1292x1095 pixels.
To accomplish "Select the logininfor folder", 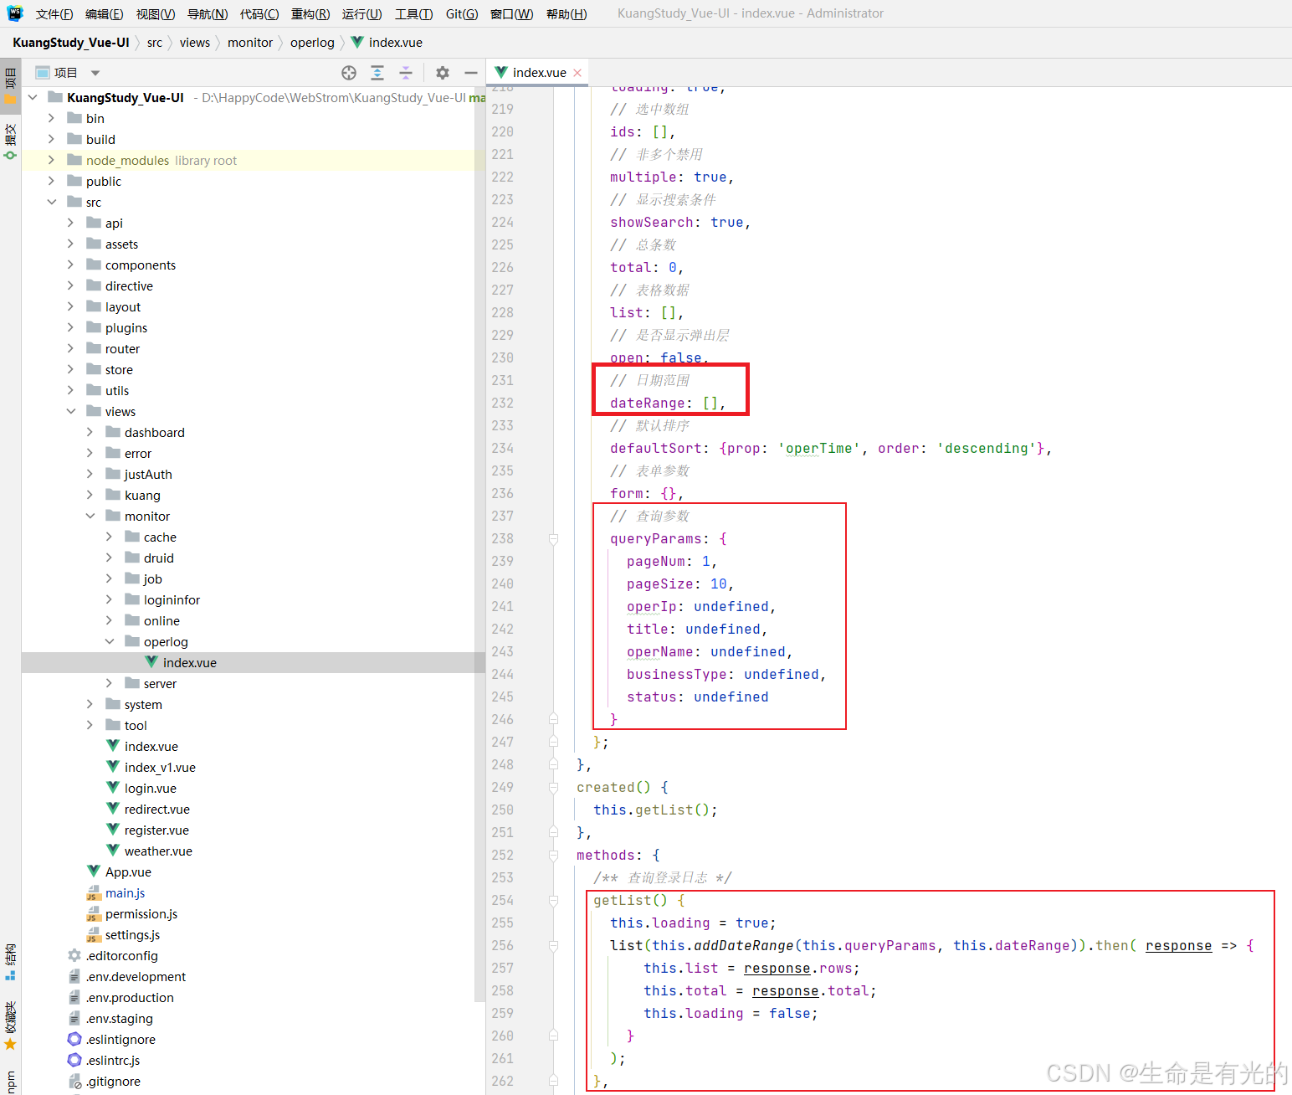I will click(x=162, y=600).
